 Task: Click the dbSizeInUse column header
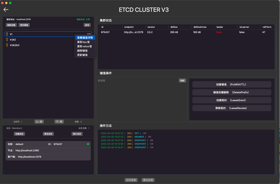[x=200, y=27]
